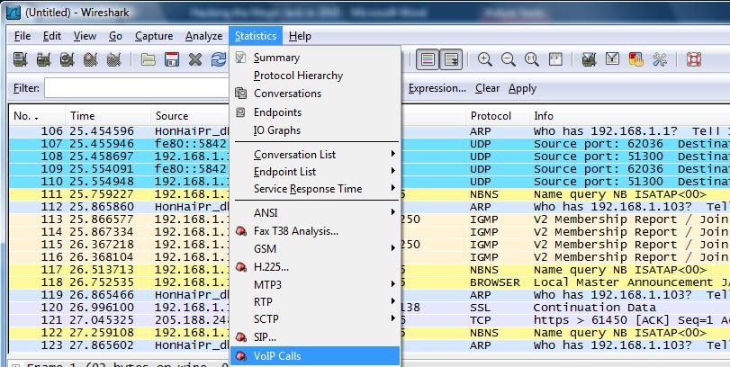Expand GSM submenu

[x=315, y=249]
